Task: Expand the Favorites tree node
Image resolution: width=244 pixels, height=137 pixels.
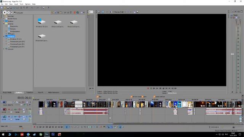Action: point(4,16)
